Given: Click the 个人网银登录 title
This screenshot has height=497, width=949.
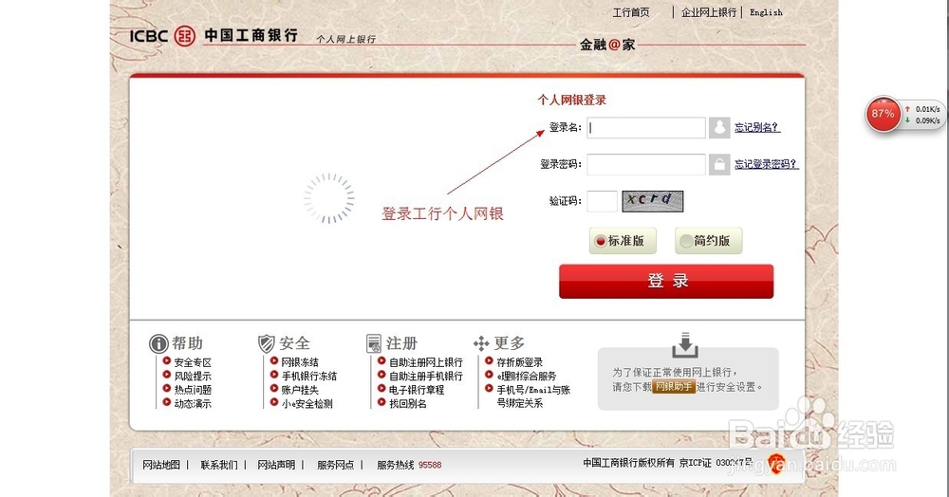Looking at the screenshot, I should tap(572, 101).
